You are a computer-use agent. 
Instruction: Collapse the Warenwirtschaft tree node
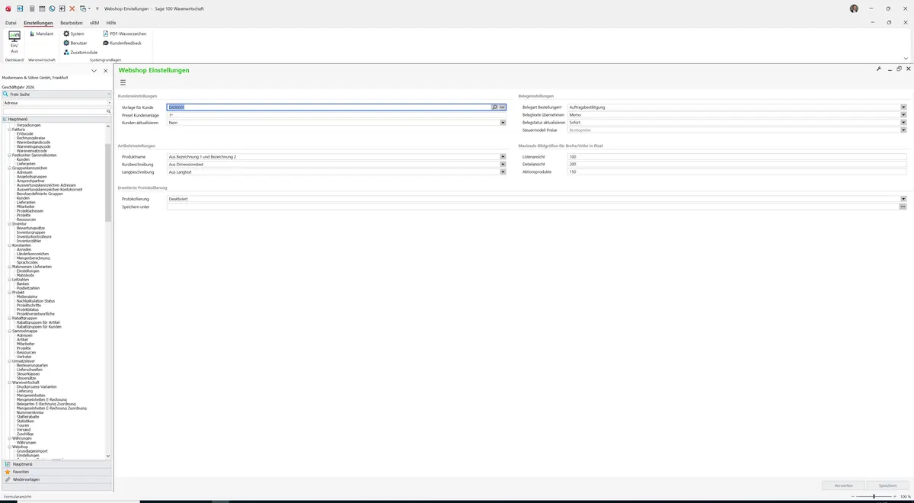[9, 383]
